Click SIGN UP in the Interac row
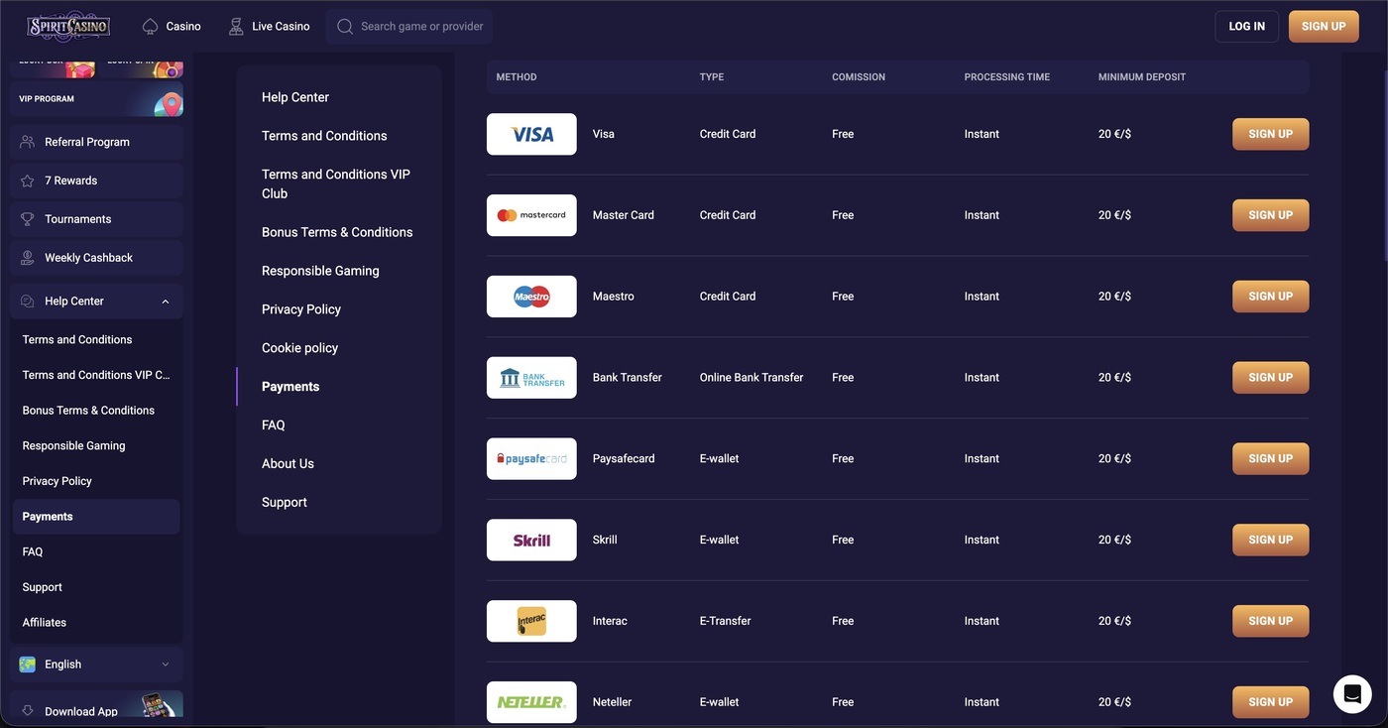Viewport: 1388px width, 728px height. 1270,622
